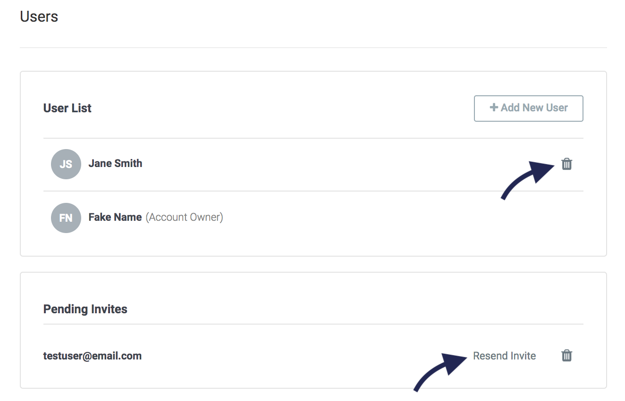Click the FN avatar circle
Image resolution: width=625 pixels, height=401 pixels.
(66, 218)
